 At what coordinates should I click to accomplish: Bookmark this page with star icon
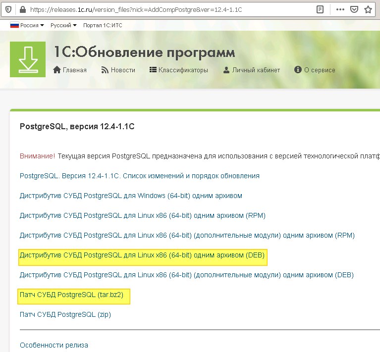tap(368, 10)
